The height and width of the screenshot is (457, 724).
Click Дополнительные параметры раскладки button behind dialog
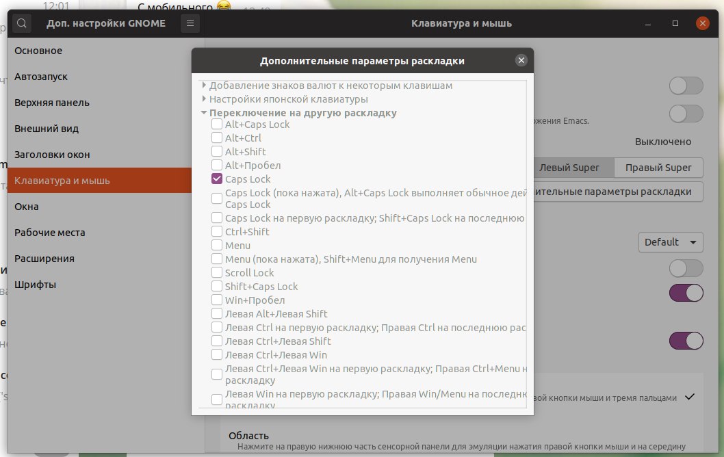point(618,192)
